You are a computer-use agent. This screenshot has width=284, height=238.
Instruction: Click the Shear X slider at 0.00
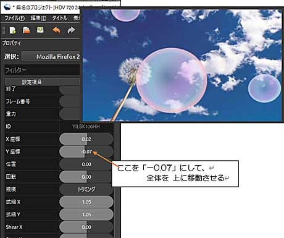[x=86, y=227]
